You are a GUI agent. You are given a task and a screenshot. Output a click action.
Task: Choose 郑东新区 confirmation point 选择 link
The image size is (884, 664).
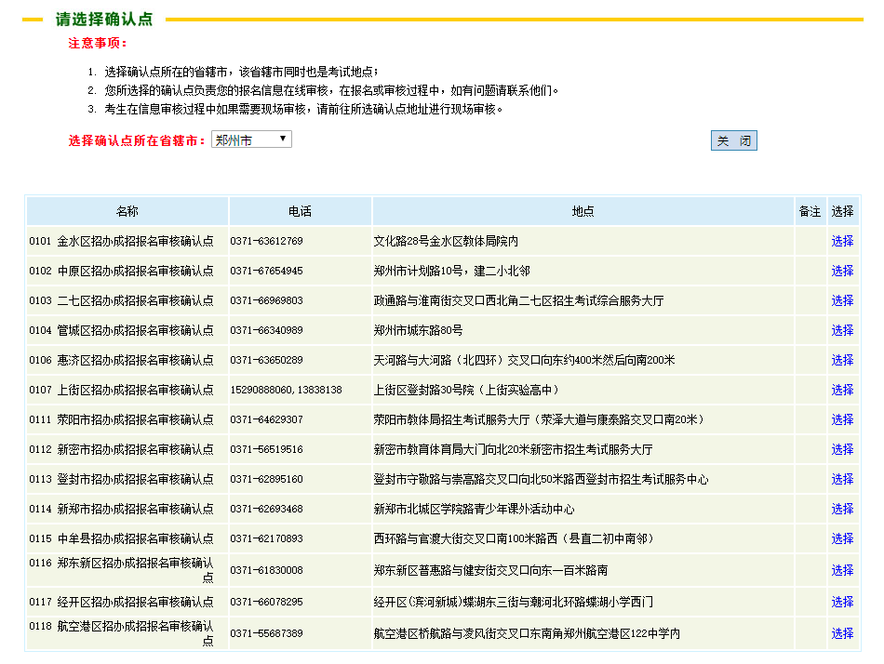click(x=842, y=570)
